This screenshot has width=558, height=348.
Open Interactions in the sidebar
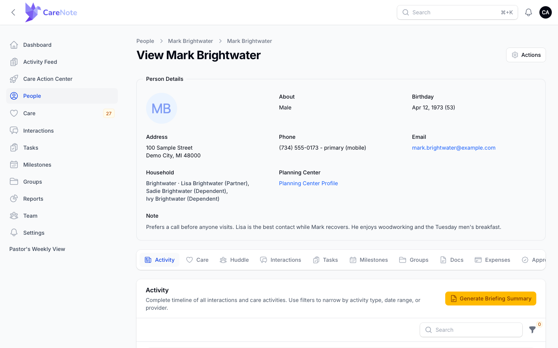pos(62,131)
